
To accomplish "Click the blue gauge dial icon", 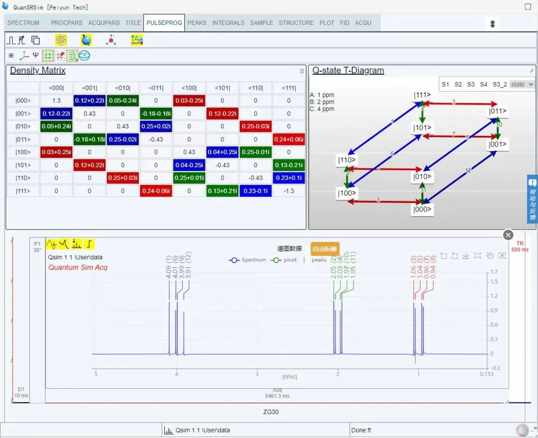I will [x=85, y=56].
